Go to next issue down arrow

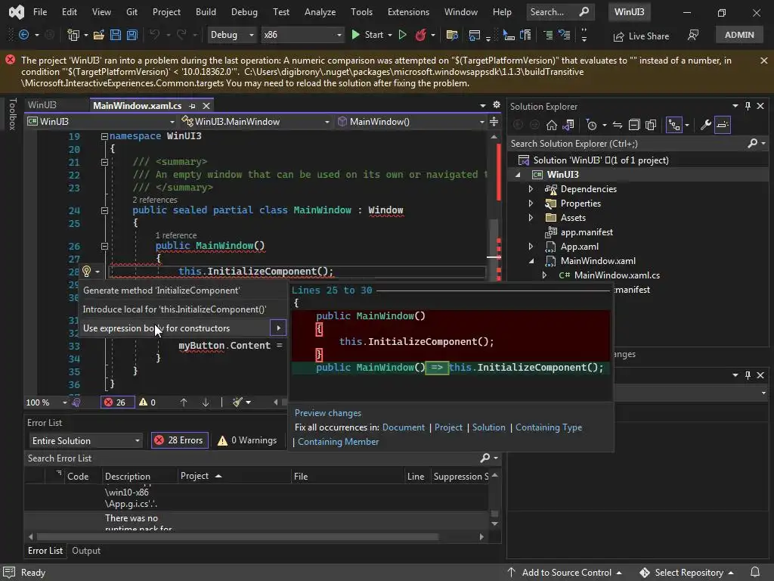206,402
